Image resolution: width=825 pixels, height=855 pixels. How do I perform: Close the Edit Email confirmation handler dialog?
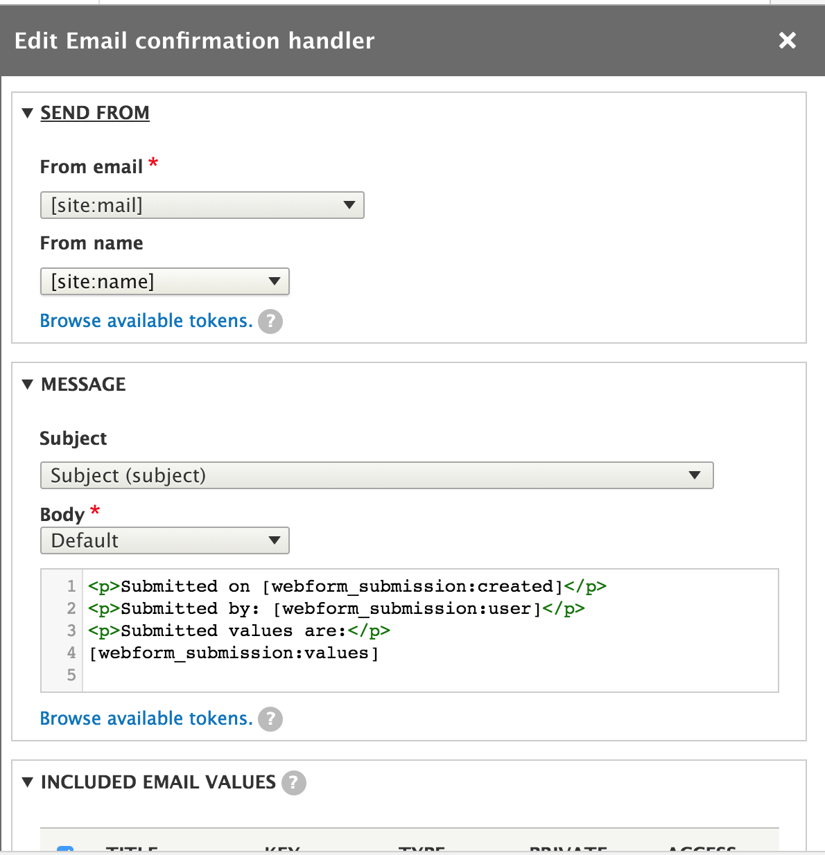coord(787,41)
